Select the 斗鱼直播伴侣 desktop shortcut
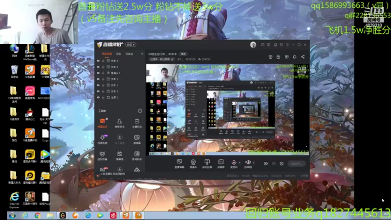Image resolution: width=391 pixels, height=220 pixels. click(x=30, y=135)
